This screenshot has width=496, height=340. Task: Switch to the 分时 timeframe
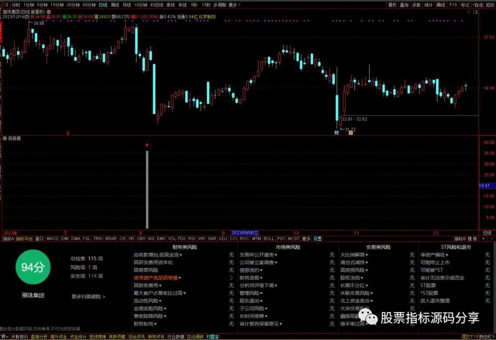(x=16, y=5)
